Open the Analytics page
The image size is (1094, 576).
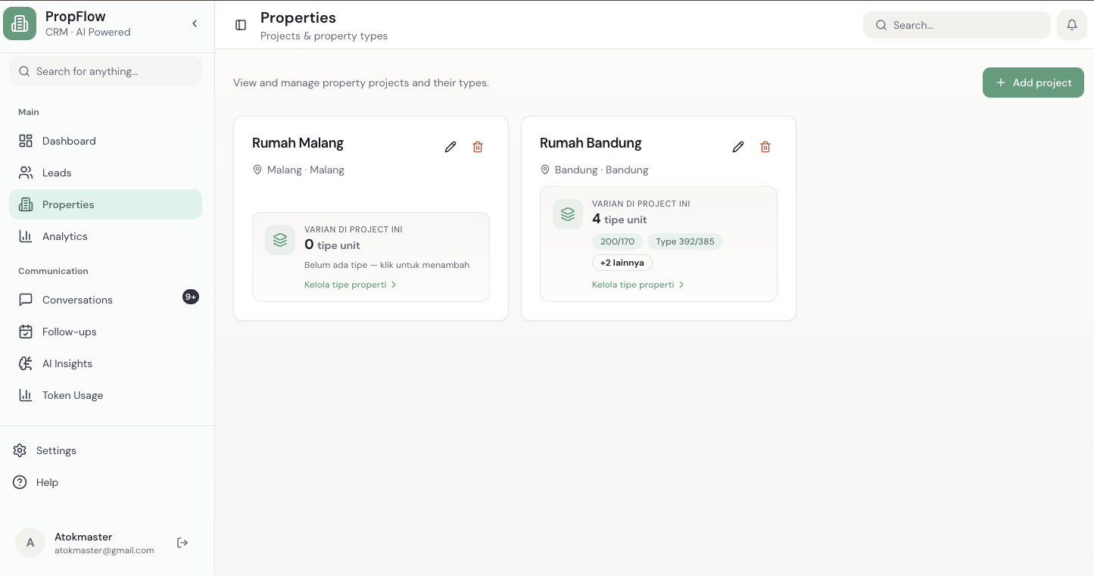click(x=106, y=236)
